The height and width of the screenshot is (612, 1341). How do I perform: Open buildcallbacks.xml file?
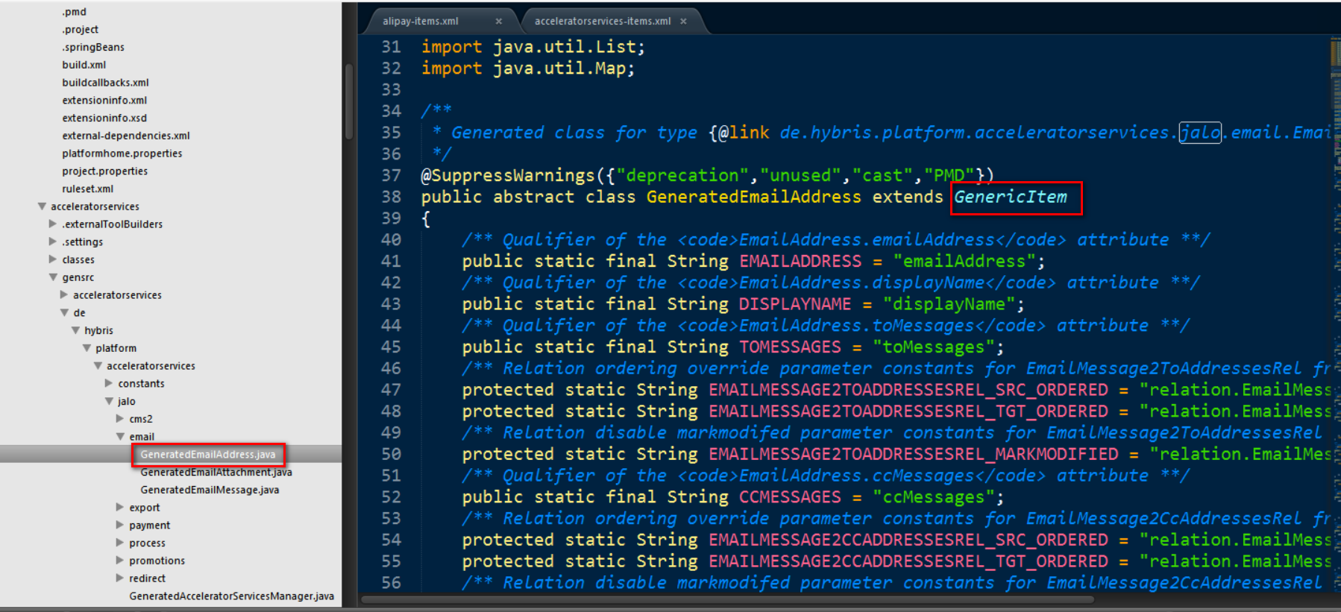(105, 83)
